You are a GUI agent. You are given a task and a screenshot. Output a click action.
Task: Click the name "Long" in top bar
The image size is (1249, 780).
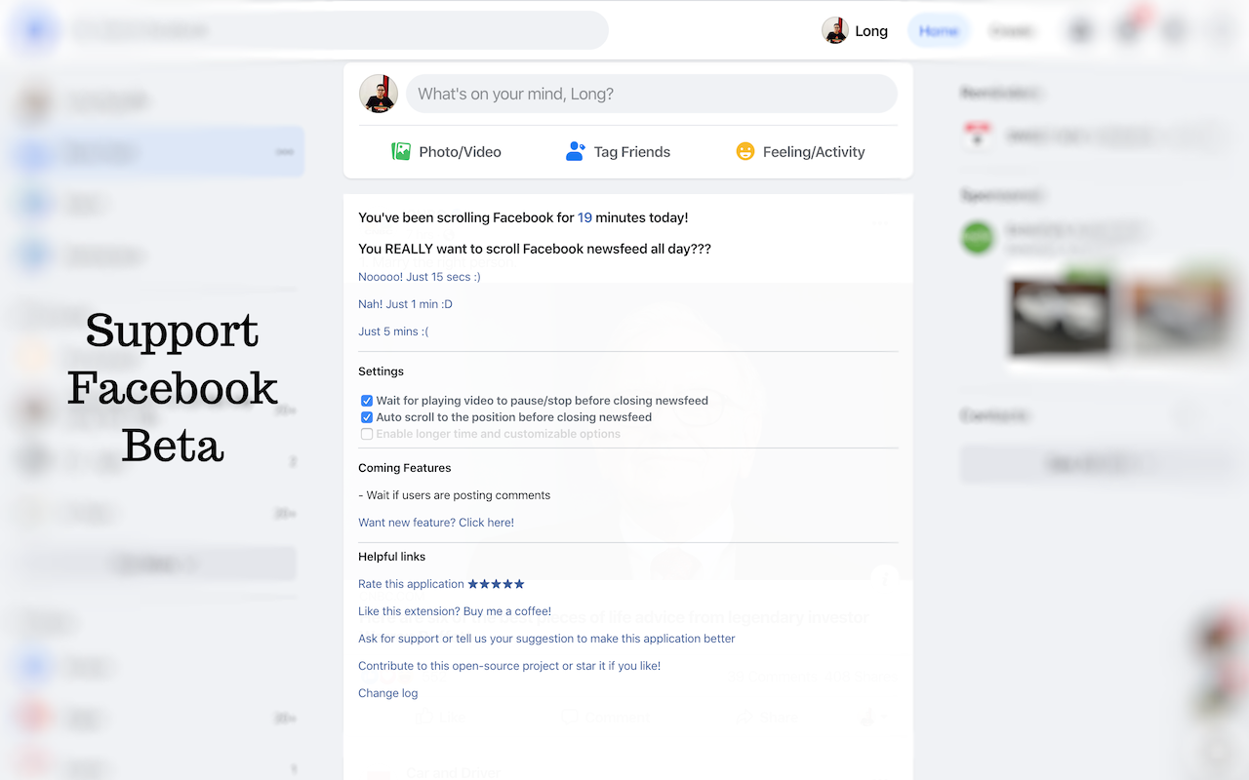(871, 31)
